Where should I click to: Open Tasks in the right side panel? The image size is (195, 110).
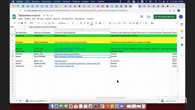[x=182, y=38]
